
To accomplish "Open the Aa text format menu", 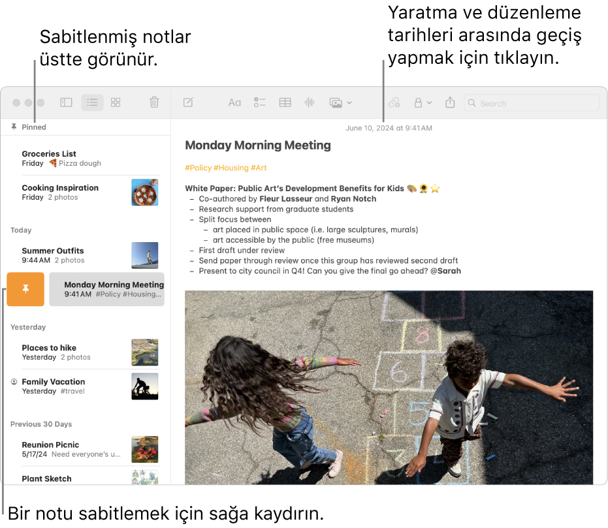I will [x=234, y=102].
